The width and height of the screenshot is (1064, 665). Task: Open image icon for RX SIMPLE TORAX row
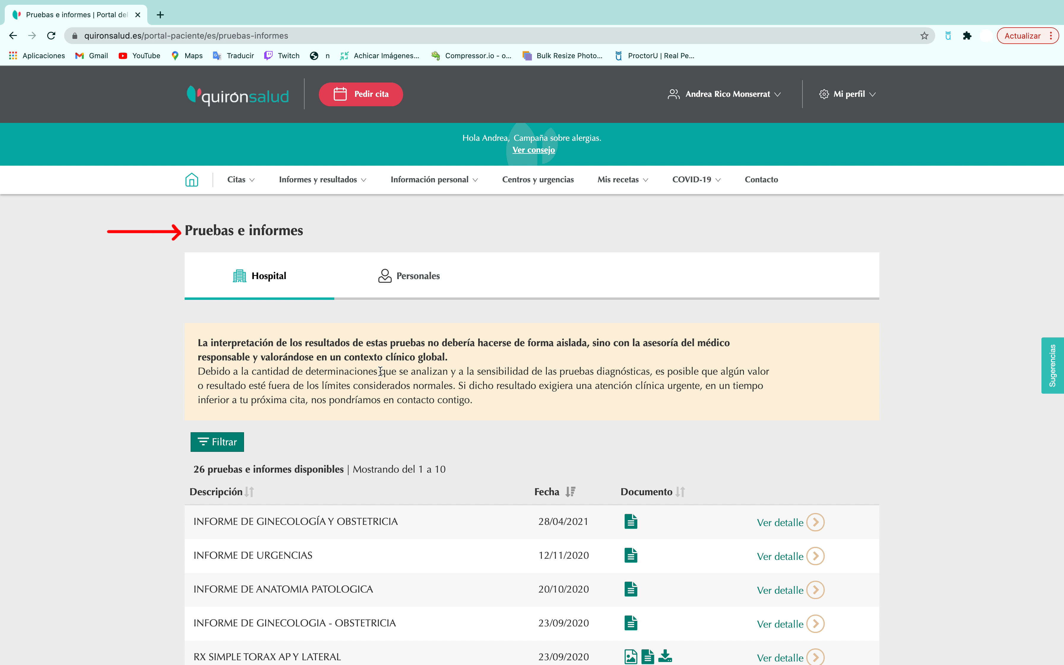[631, 657]
